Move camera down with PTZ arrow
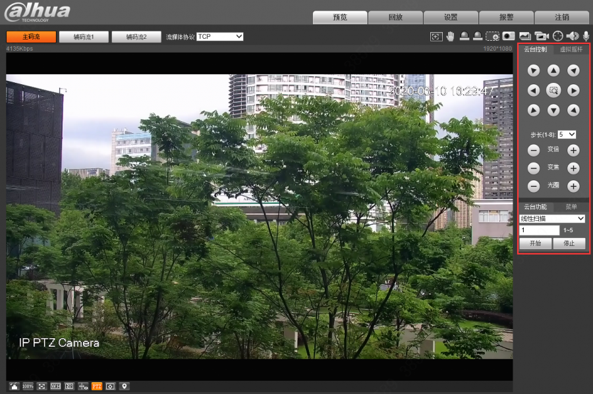 (x=553, y=111)
